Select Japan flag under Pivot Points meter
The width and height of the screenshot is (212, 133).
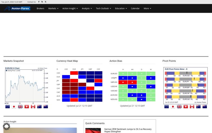point(173,106)
